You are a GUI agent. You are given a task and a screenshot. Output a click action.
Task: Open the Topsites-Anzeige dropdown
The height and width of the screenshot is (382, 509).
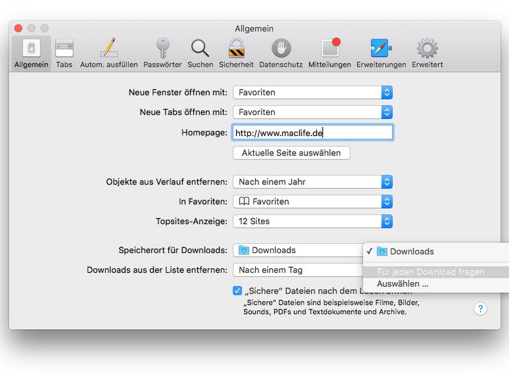pos(313,221)
